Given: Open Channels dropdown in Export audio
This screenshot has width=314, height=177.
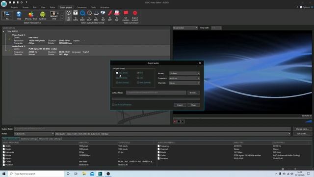Looking at the screenshot, I should point(184,83).
